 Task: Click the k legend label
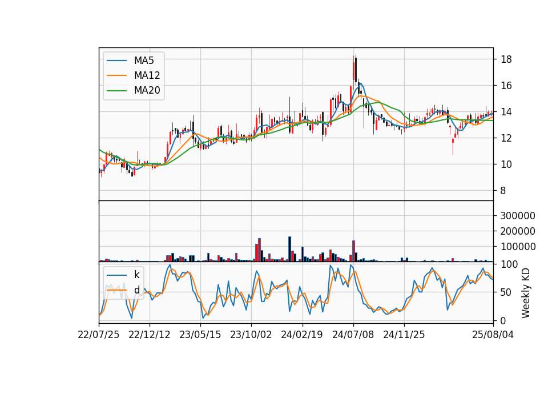136,275
